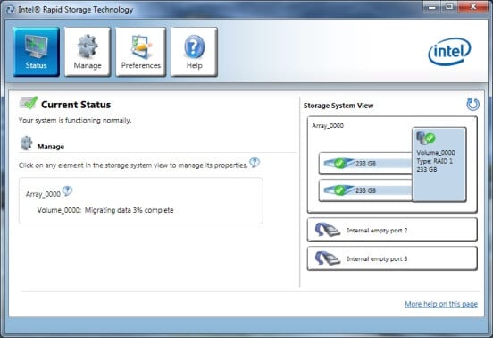Select Internal empty port 3
The height and width of the screenshot is (338, 493).
tap(392, 258)
